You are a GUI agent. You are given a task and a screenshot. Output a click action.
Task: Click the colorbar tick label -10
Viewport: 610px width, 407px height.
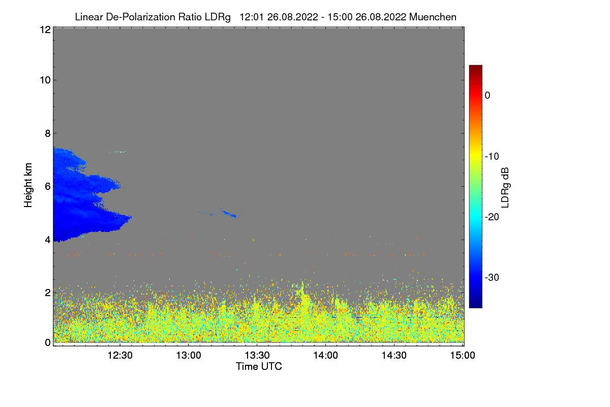(492, 156)
